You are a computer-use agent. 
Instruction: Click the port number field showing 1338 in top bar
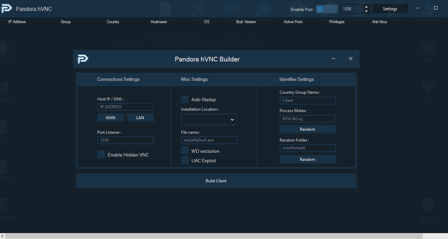click(351, 9)
